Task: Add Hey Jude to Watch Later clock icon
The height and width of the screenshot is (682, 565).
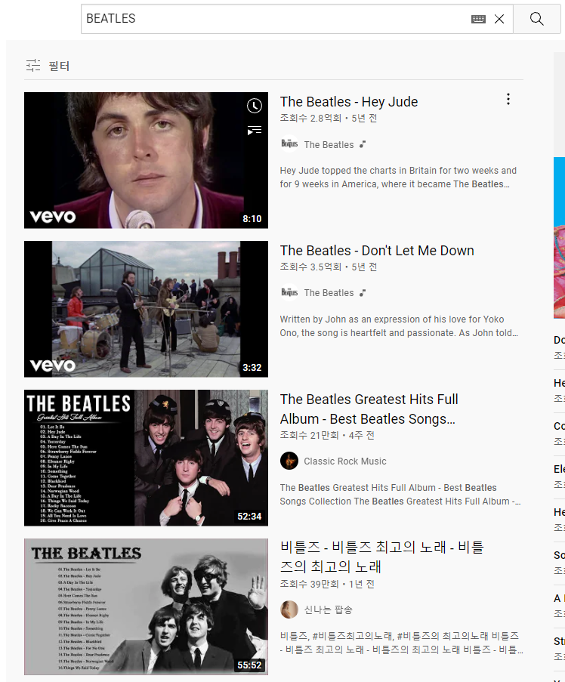Action: pos(255,106)
